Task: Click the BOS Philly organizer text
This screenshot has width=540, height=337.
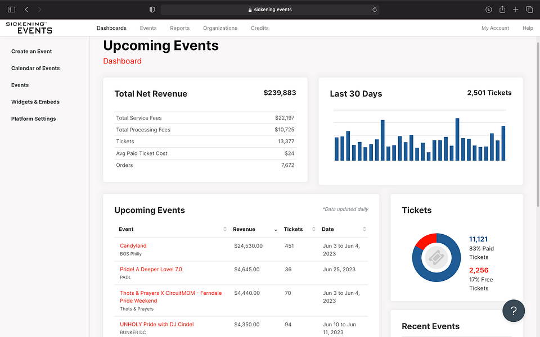Action: pyautogui.click(x=130, y=254)
